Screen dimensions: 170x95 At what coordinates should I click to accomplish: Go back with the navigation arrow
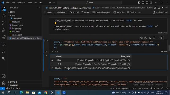(x=50, y=3)
